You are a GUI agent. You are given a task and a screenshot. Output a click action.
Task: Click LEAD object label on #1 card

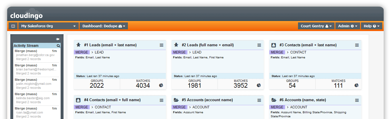pyautogui.click(x=99, y=52)
